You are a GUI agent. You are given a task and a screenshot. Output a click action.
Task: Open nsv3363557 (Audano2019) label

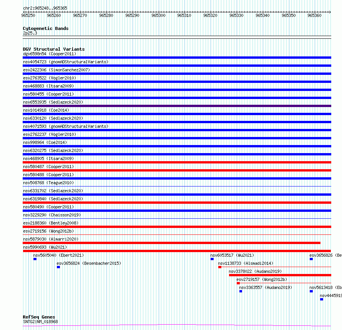pos(266,287)
